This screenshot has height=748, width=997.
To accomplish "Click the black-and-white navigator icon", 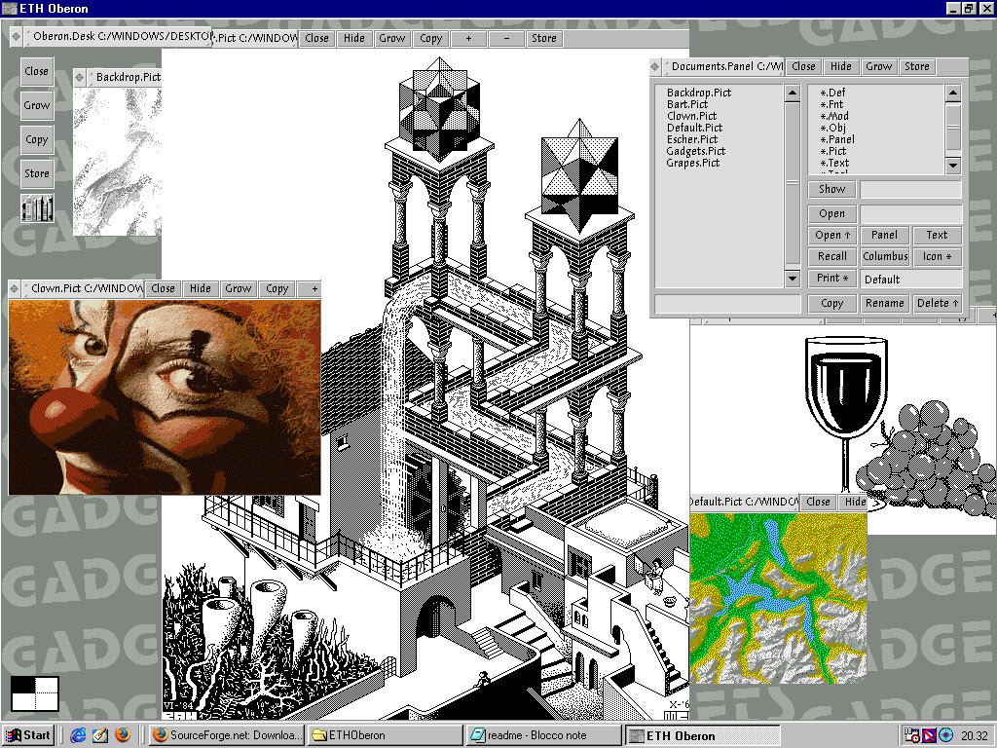I will click(x=35, y=693).
